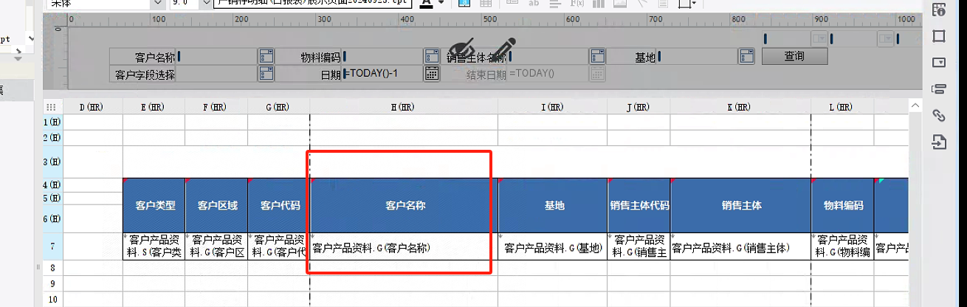Select cell 客户产品资料.G(销售主体)
This screenshot has height=307, width=967.
click(741, 247)
